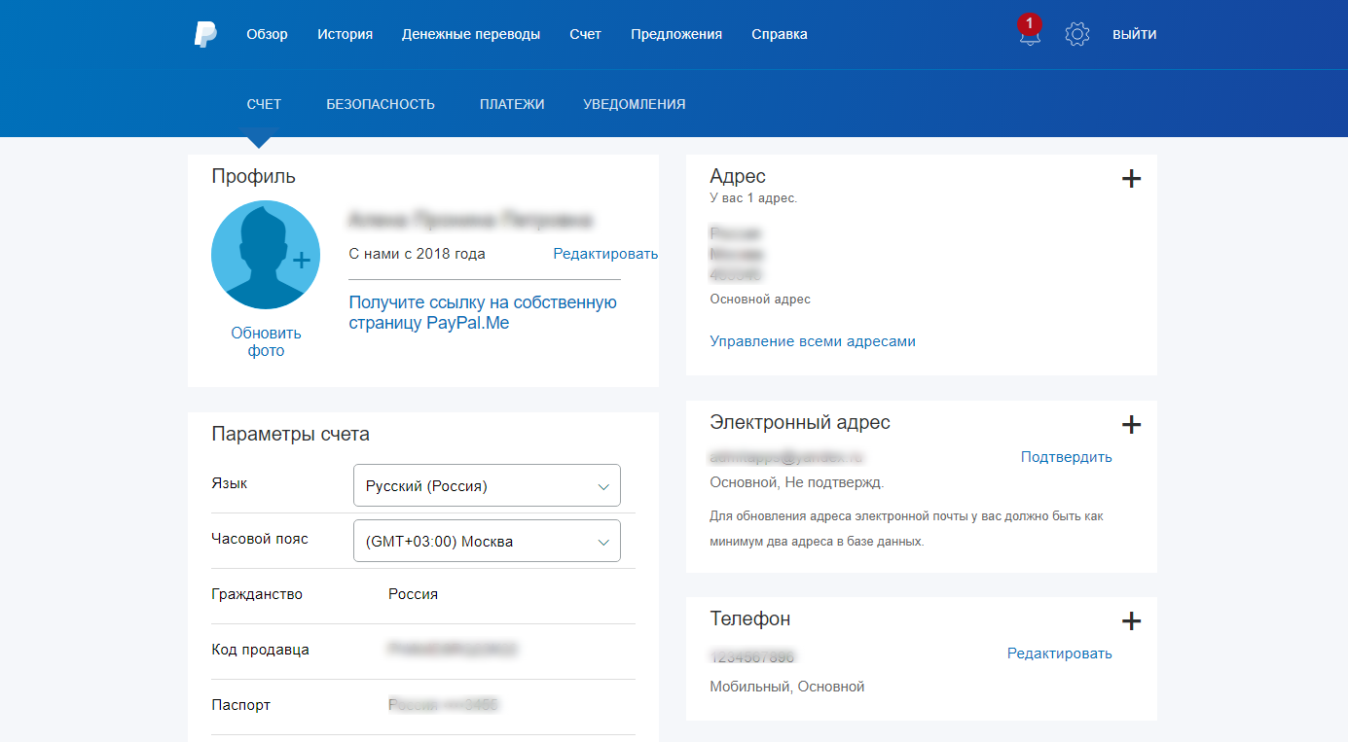Open notifications via the bell icon
This screenshot has height=742, width=1348.
point(1030,37)
